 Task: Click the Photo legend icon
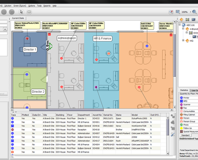[x=181, y=125]
